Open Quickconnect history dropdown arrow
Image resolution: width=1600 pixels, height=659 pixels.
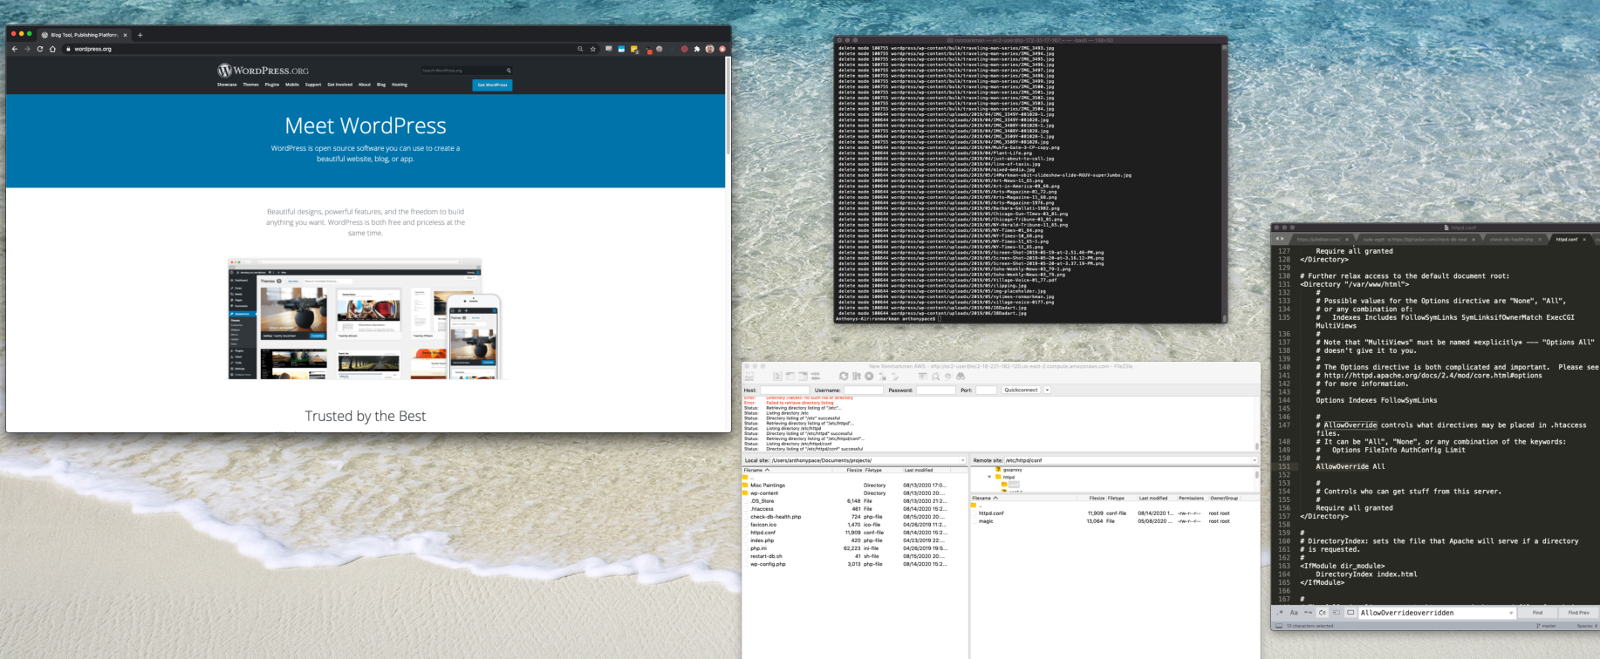coord(1047,390)
